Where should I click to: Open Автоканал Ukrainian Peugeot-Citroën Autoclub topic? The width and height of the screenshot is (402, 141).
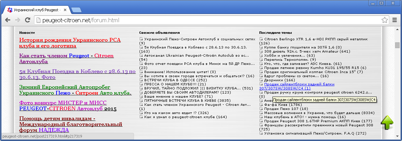tap(196, 55)
